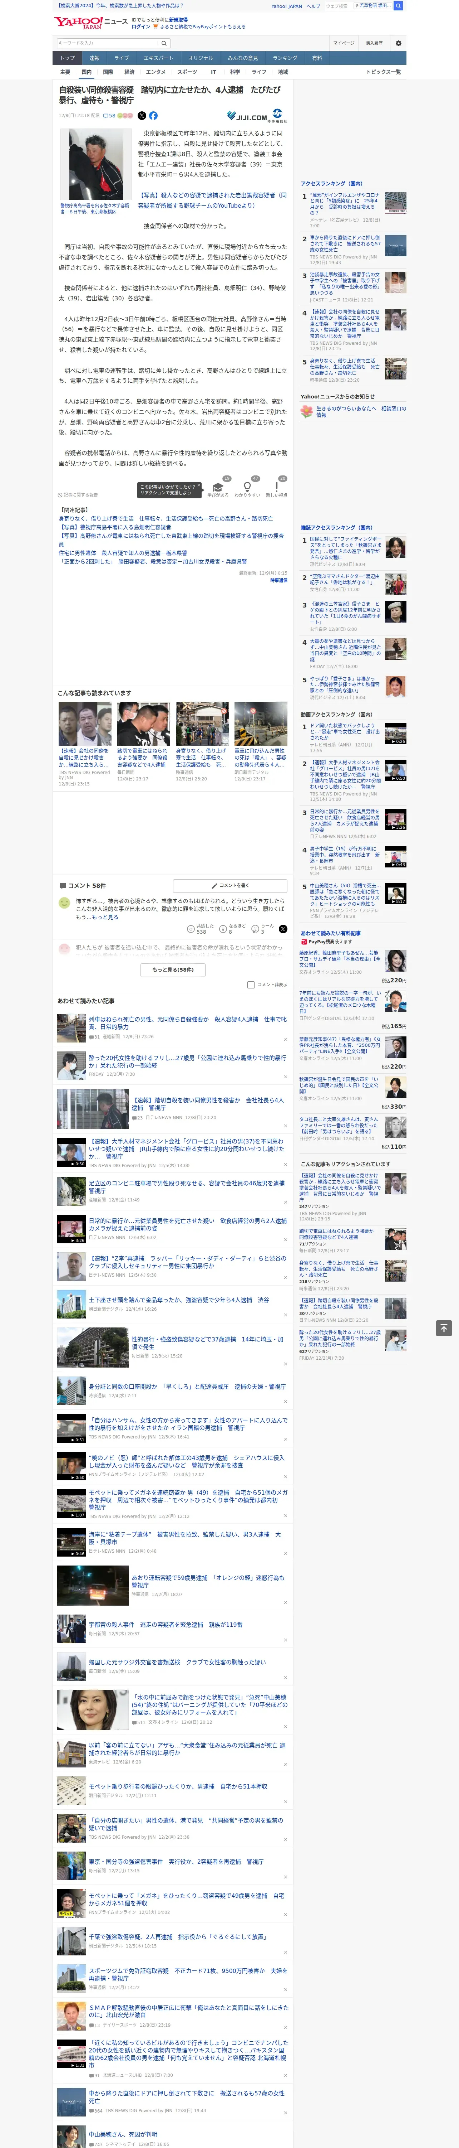Click the 時事通信 source link under article

(x=278, y=580)
